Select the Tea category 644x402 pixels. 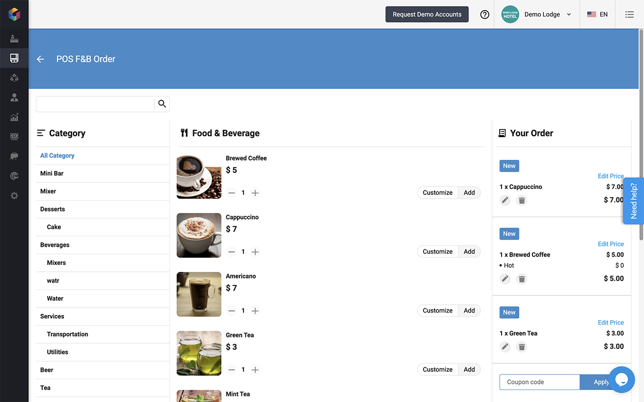click(x=103, y=388)
